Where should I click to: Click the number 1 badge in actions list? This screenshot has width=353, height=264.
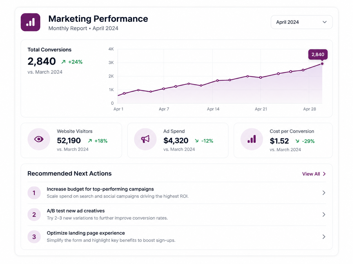(x=34, y=193)
